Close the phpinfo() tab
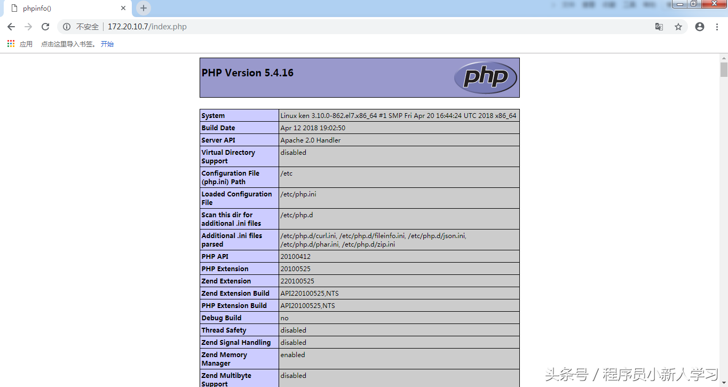 (x=123, y=9)
